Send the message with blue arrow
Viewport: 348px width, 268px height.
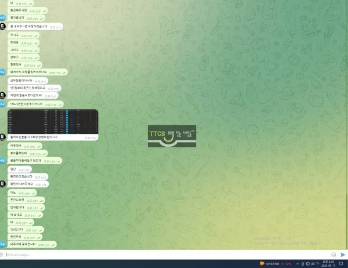[x=343, y=255]
